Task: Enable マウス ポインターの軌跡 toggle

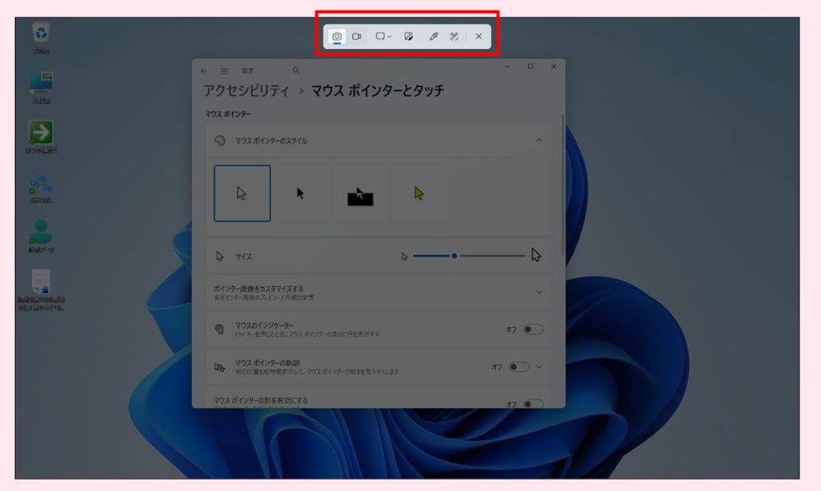Action: tap(519, 367)
